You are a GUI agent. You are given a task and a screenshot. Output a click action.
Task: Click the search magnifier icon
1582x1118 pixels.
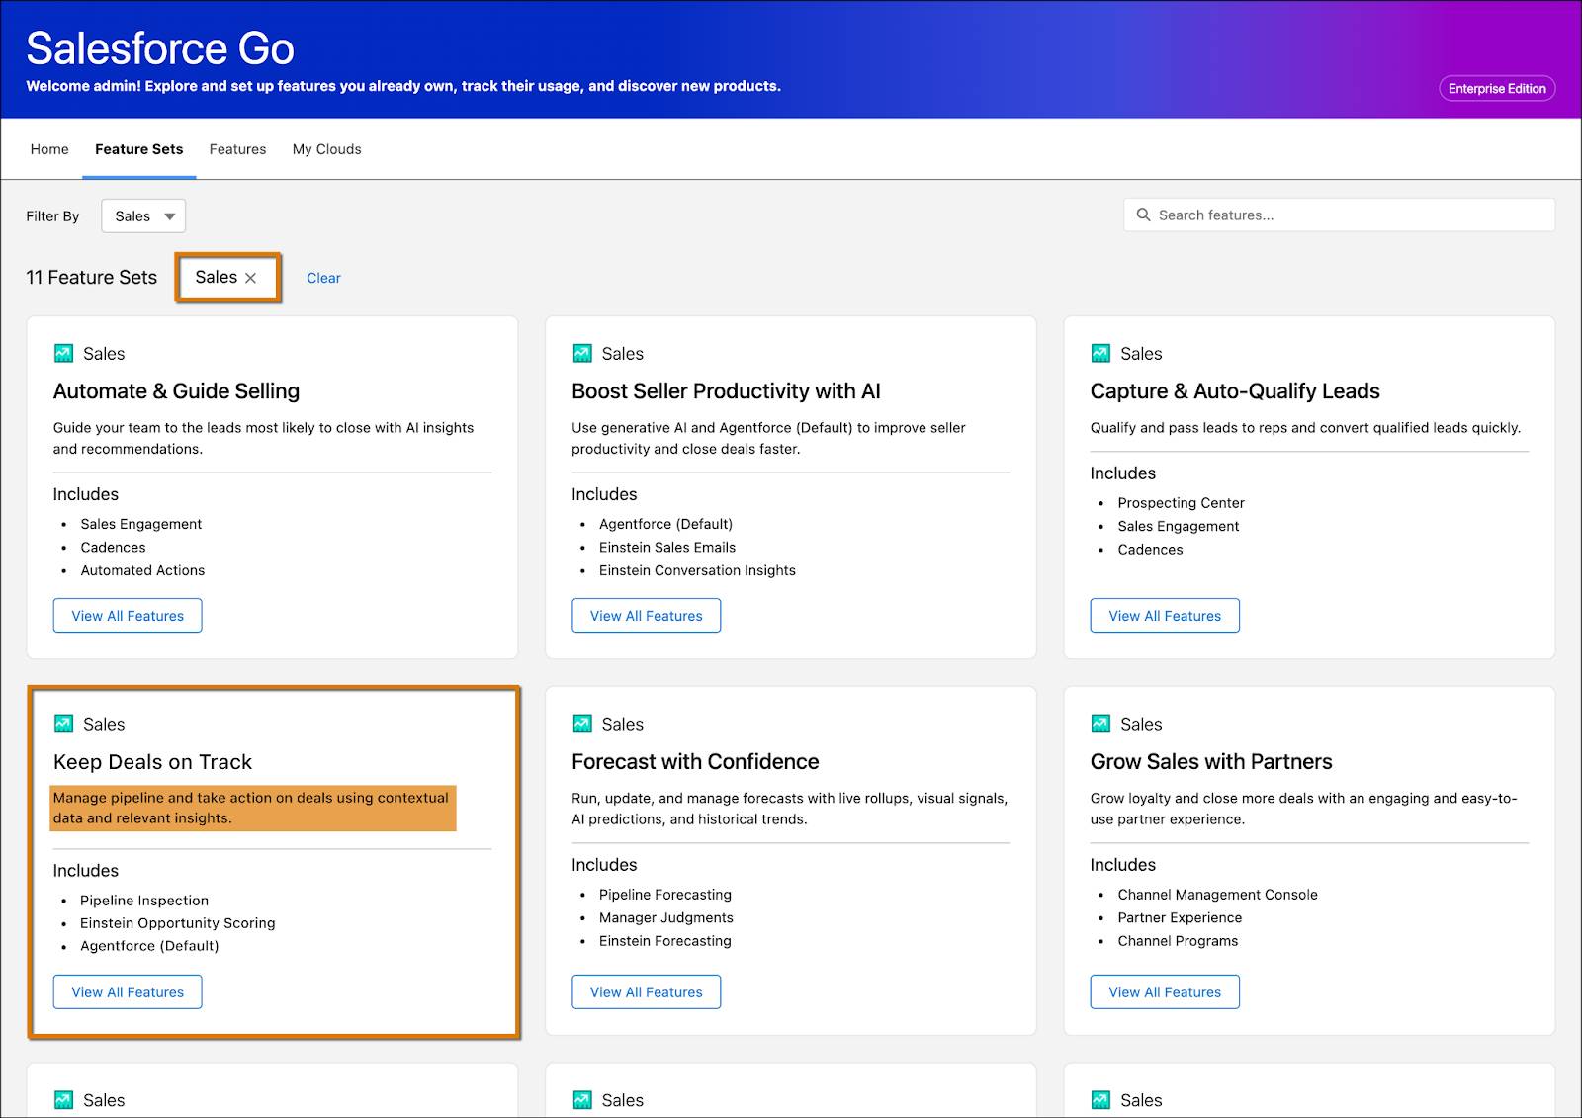[1143, 215]
